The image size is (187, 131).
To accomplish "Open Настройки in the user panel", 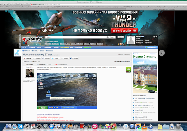I will (x=139, y=41).
